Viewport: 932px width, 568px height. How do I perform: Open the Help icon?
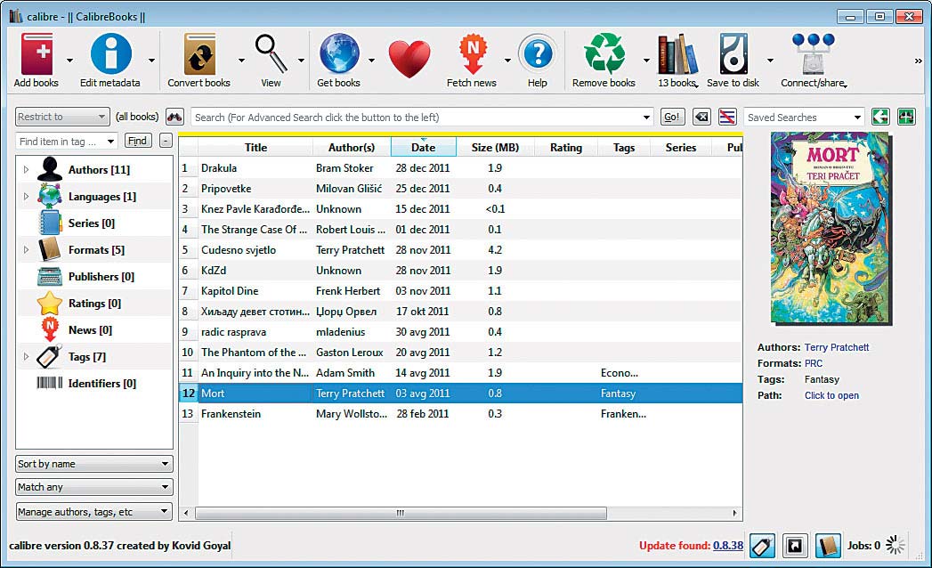[x=538, y=54]
